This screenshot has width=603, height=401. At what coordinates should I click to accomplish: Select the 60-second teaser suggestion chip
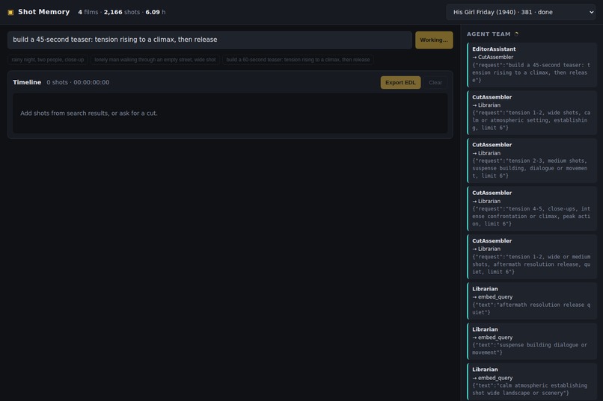pos(298,60)
